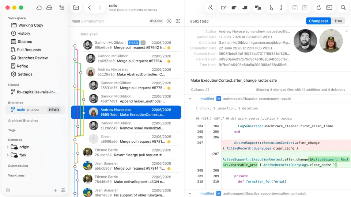Select the Tags section header
Viewport: 351px width, 197px height.
click(x=12, y=130)
